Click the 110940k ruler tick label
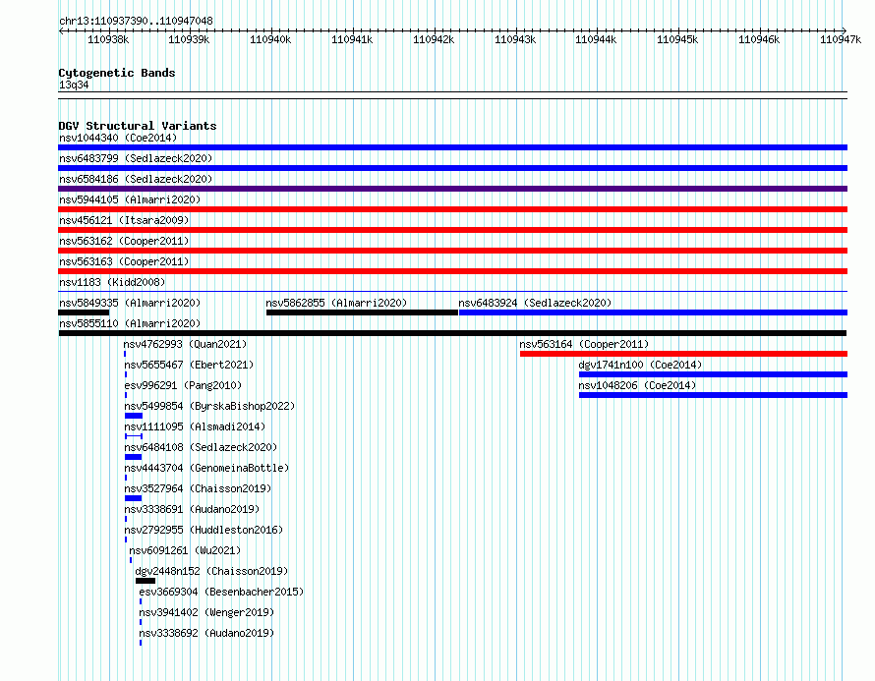The image size is (875, 681). (270, 39)
